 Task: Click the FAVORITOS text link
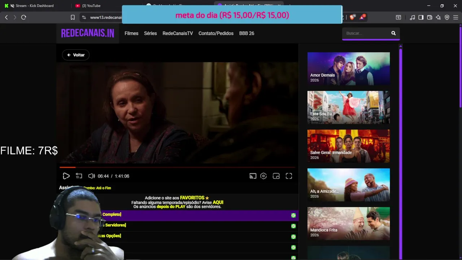192,198
